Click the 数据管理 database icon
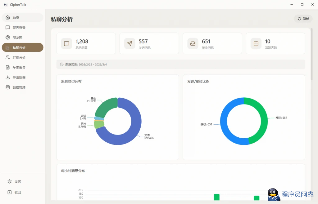Screen dimensions: 318x204 (8, 87)
